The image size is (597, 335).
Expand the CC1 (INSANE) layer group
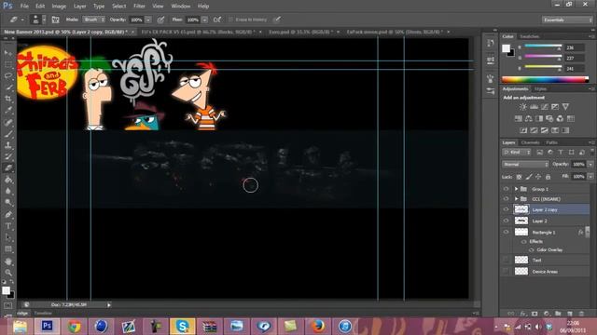(x=516, y=198)
